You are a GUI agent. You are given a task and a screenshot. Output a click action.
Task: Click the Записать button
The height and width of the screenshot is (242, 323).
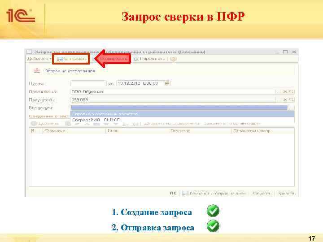tap(262, 194)
